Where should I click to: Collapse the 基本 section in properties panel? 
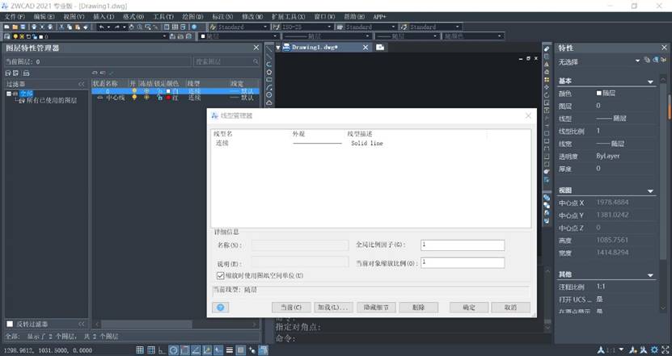click(x=651, y=82)
